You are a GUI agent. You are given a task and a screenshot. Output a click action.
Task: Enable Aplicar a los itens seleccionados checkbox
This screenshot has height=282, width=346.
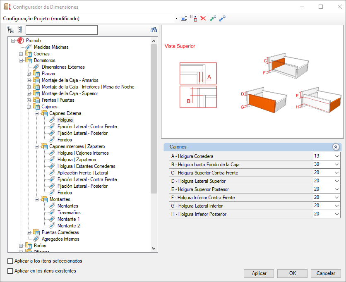pos(10,261)
